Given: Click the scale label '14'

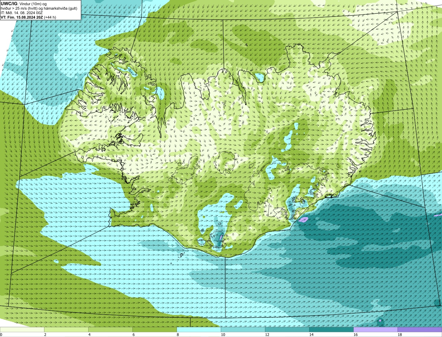Looking at the screenshot, I should [311, 335].
